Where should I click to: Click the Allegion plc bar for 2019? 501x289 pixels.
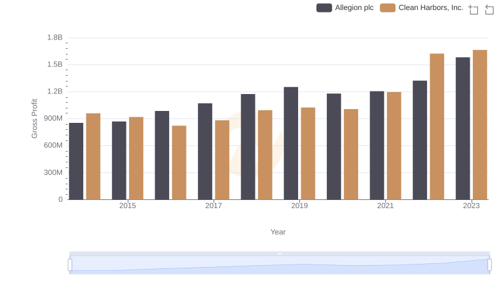(291, 144)
